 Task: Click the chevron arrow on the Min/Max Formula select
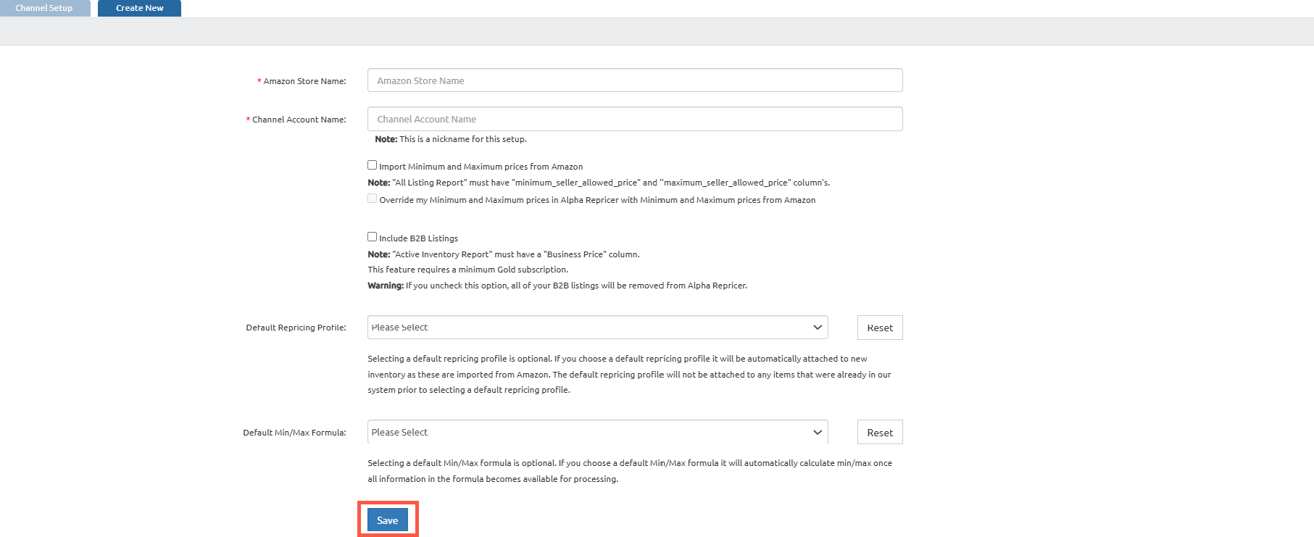click(818, 432)
